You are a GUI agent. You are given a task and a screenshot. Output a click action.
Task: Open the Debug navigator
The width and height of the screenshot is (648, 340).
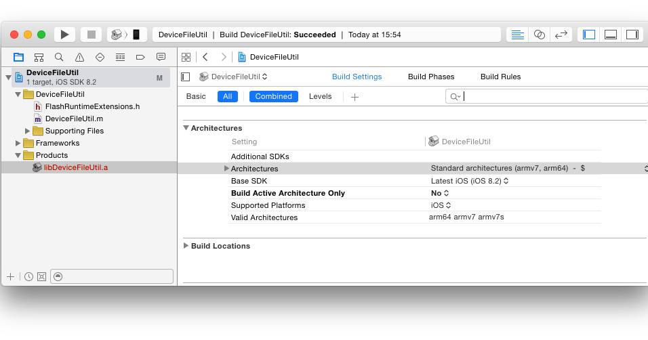pos(120,57)
